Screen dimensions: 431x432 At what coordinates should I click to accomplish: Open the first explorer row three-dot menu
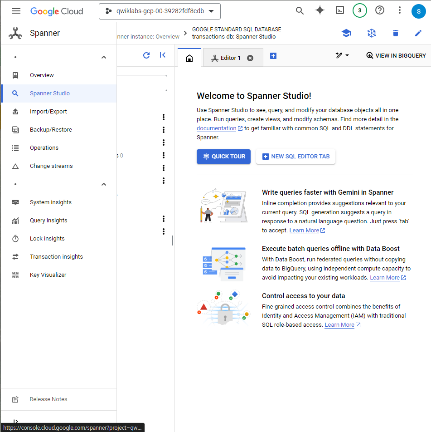pyautogui.click(x=164, y=117)
